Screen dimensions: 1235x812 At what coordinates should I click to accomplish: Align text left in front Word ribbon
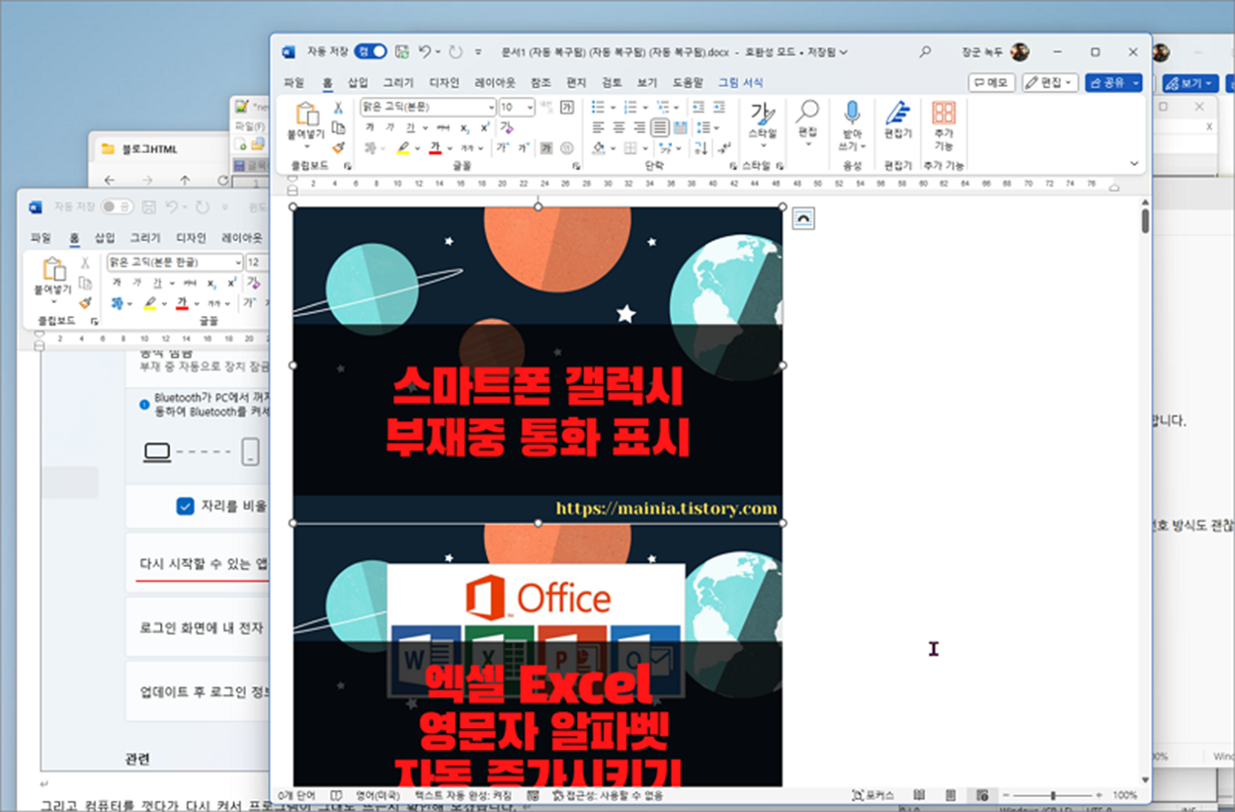(x=598, y=127)
